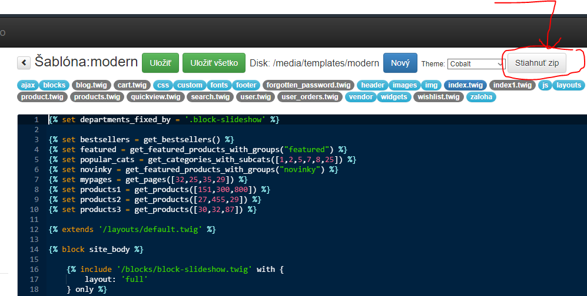The image size is (587, 296).
Task: Open the vendor folder tag
Action: pos(361,97)
